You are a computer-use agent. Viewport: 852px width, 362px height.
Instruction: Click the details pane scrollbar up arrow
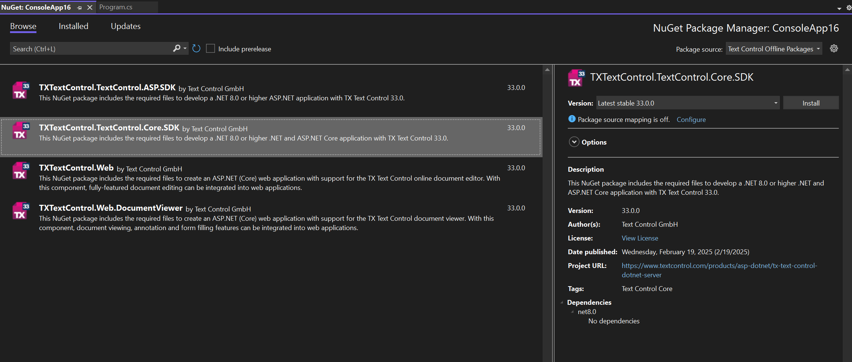tap(848, 70)
